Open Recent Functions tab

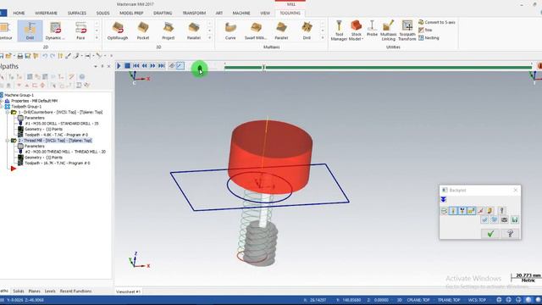(75, 291)
